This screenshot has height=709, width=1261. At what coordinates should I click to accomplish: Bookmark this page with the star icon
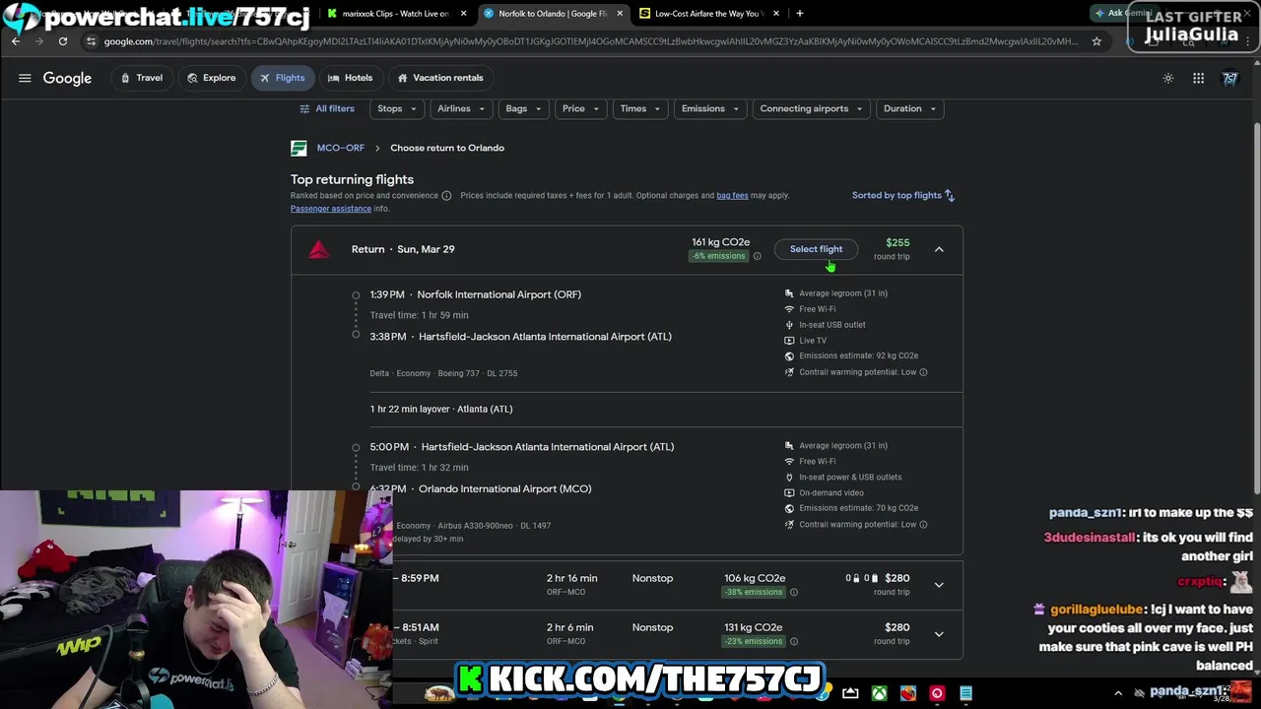1096,41
